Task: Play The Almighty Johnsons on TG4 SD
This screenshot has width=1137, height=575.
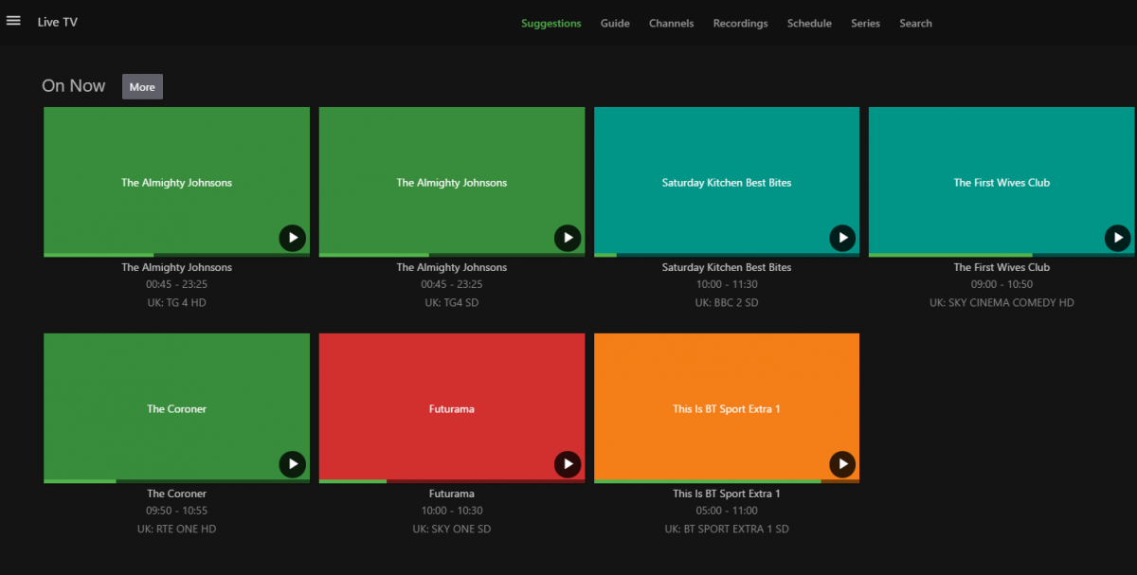Action: pyautogui.click(x=567, y=238)
